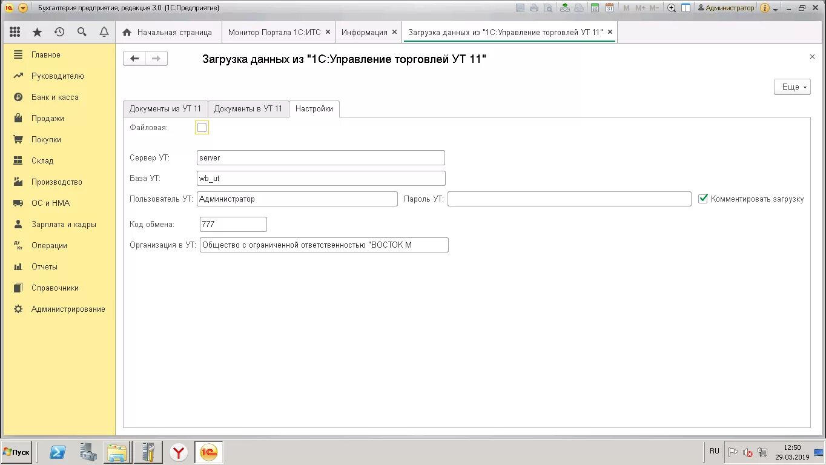Image resolution: width=826 pixels, height=465 pixels.
Task: Open Windows Explorer from the taskbar
Action: pos(117,452)
